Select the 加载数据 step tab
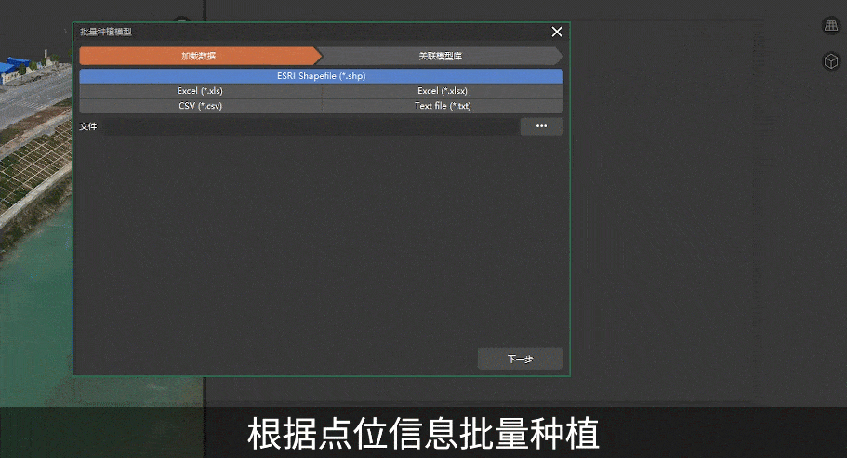 [x=198, y=56]
